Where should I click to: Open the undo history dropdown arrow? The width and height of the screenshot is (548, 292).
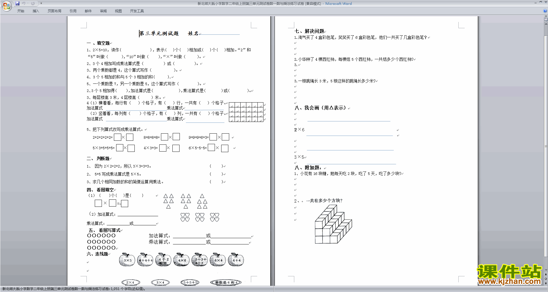(28, 3)
